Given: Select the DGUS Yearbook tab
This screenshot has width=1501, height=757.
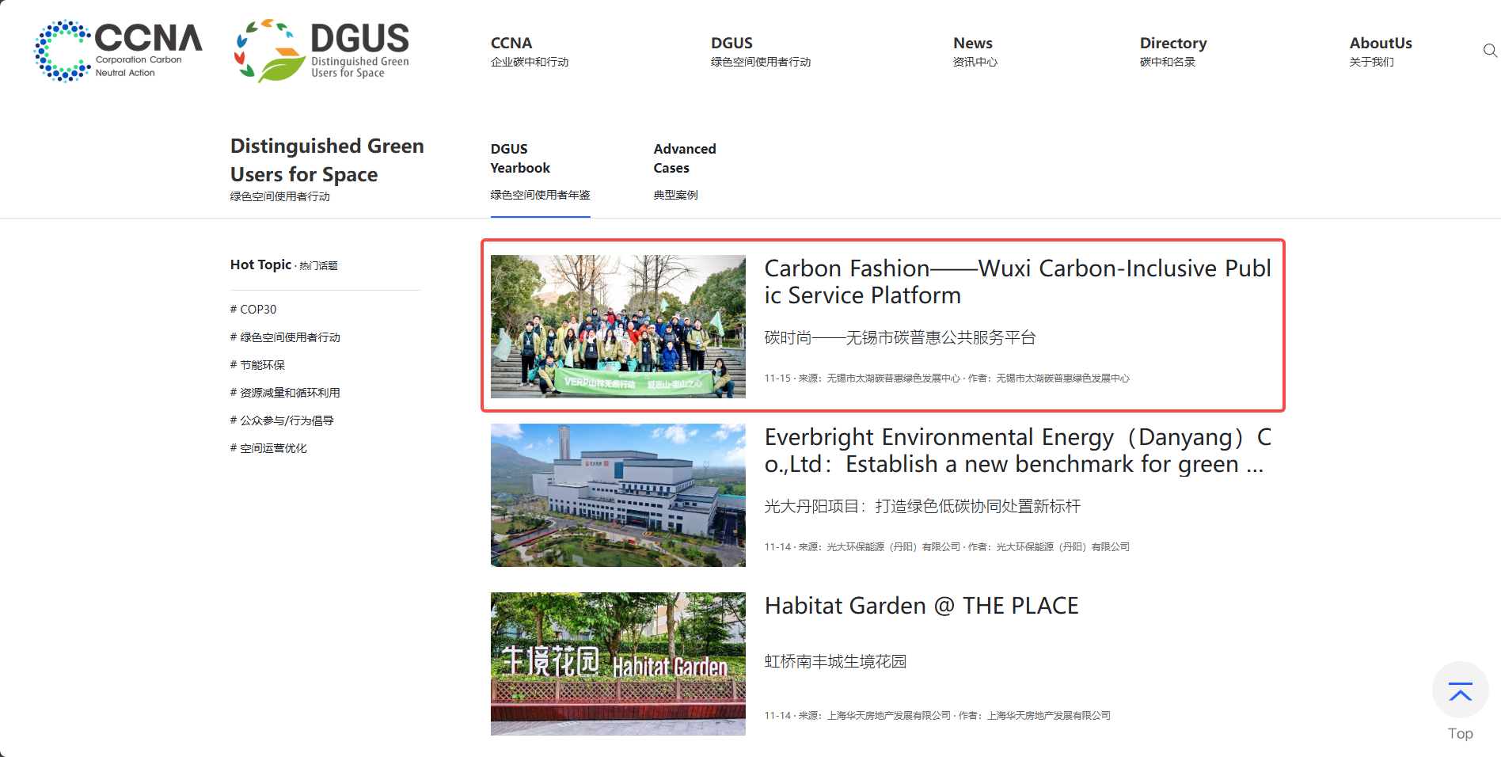Looking at the screenshot, I should point(540,170).
